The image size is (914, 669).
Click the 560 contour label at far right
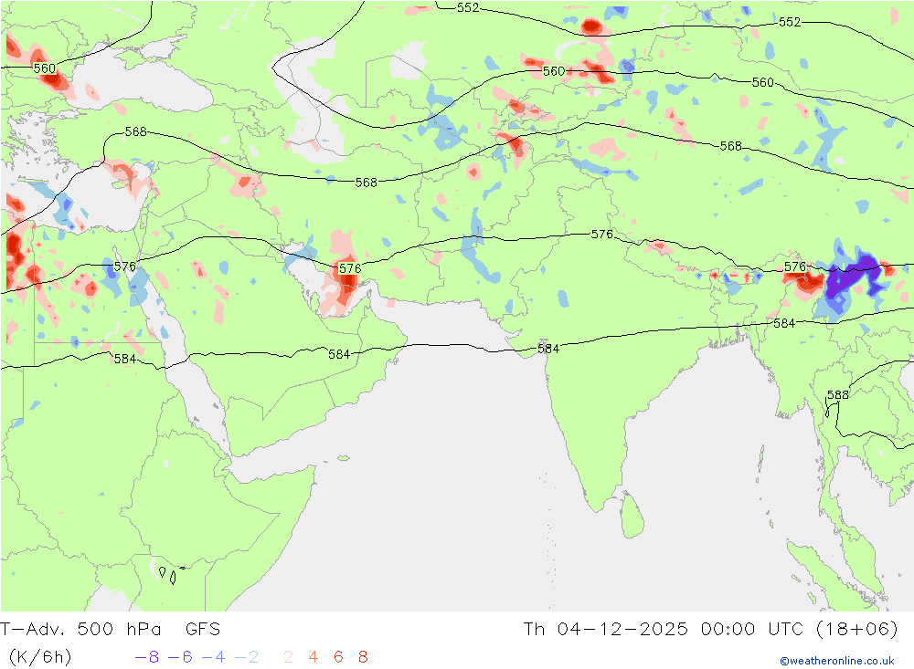(762, 83)
